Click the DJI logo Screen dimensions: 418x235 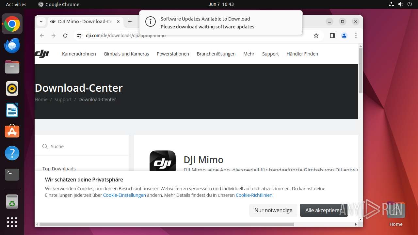pos(42,54)
